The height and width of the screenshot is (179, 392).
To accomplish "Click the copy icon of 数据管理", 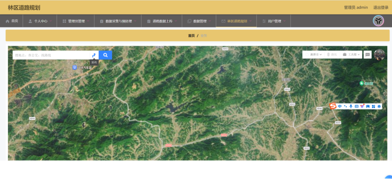I will click(x=189, y=21).
